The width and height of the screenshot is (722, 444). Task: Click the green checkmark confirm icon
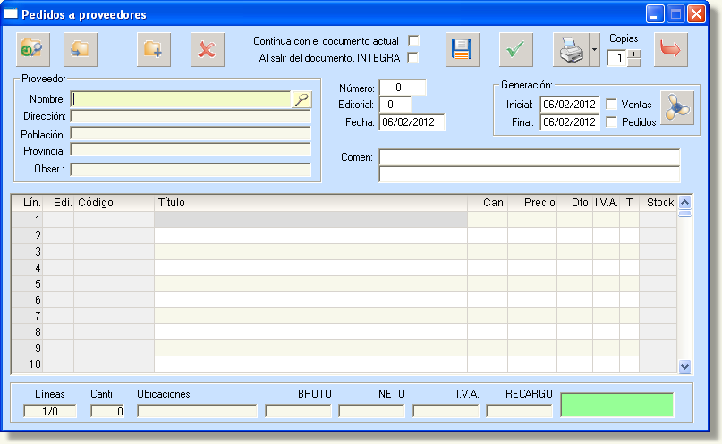point(515,50)
